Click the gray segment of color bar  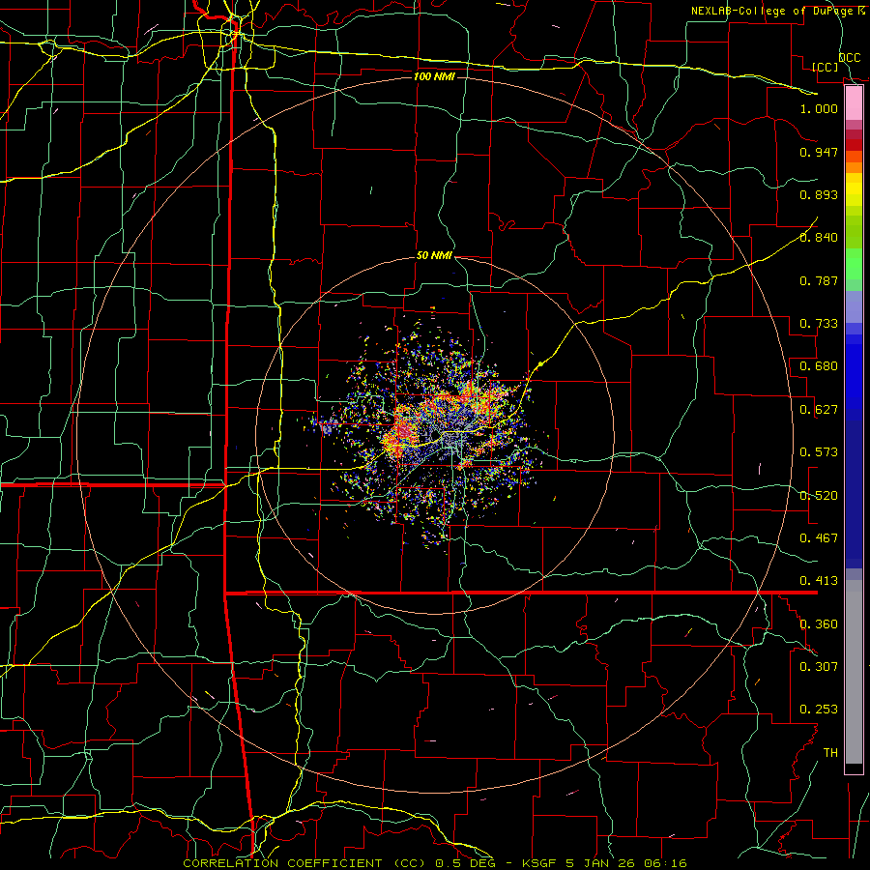pos(854,672)
